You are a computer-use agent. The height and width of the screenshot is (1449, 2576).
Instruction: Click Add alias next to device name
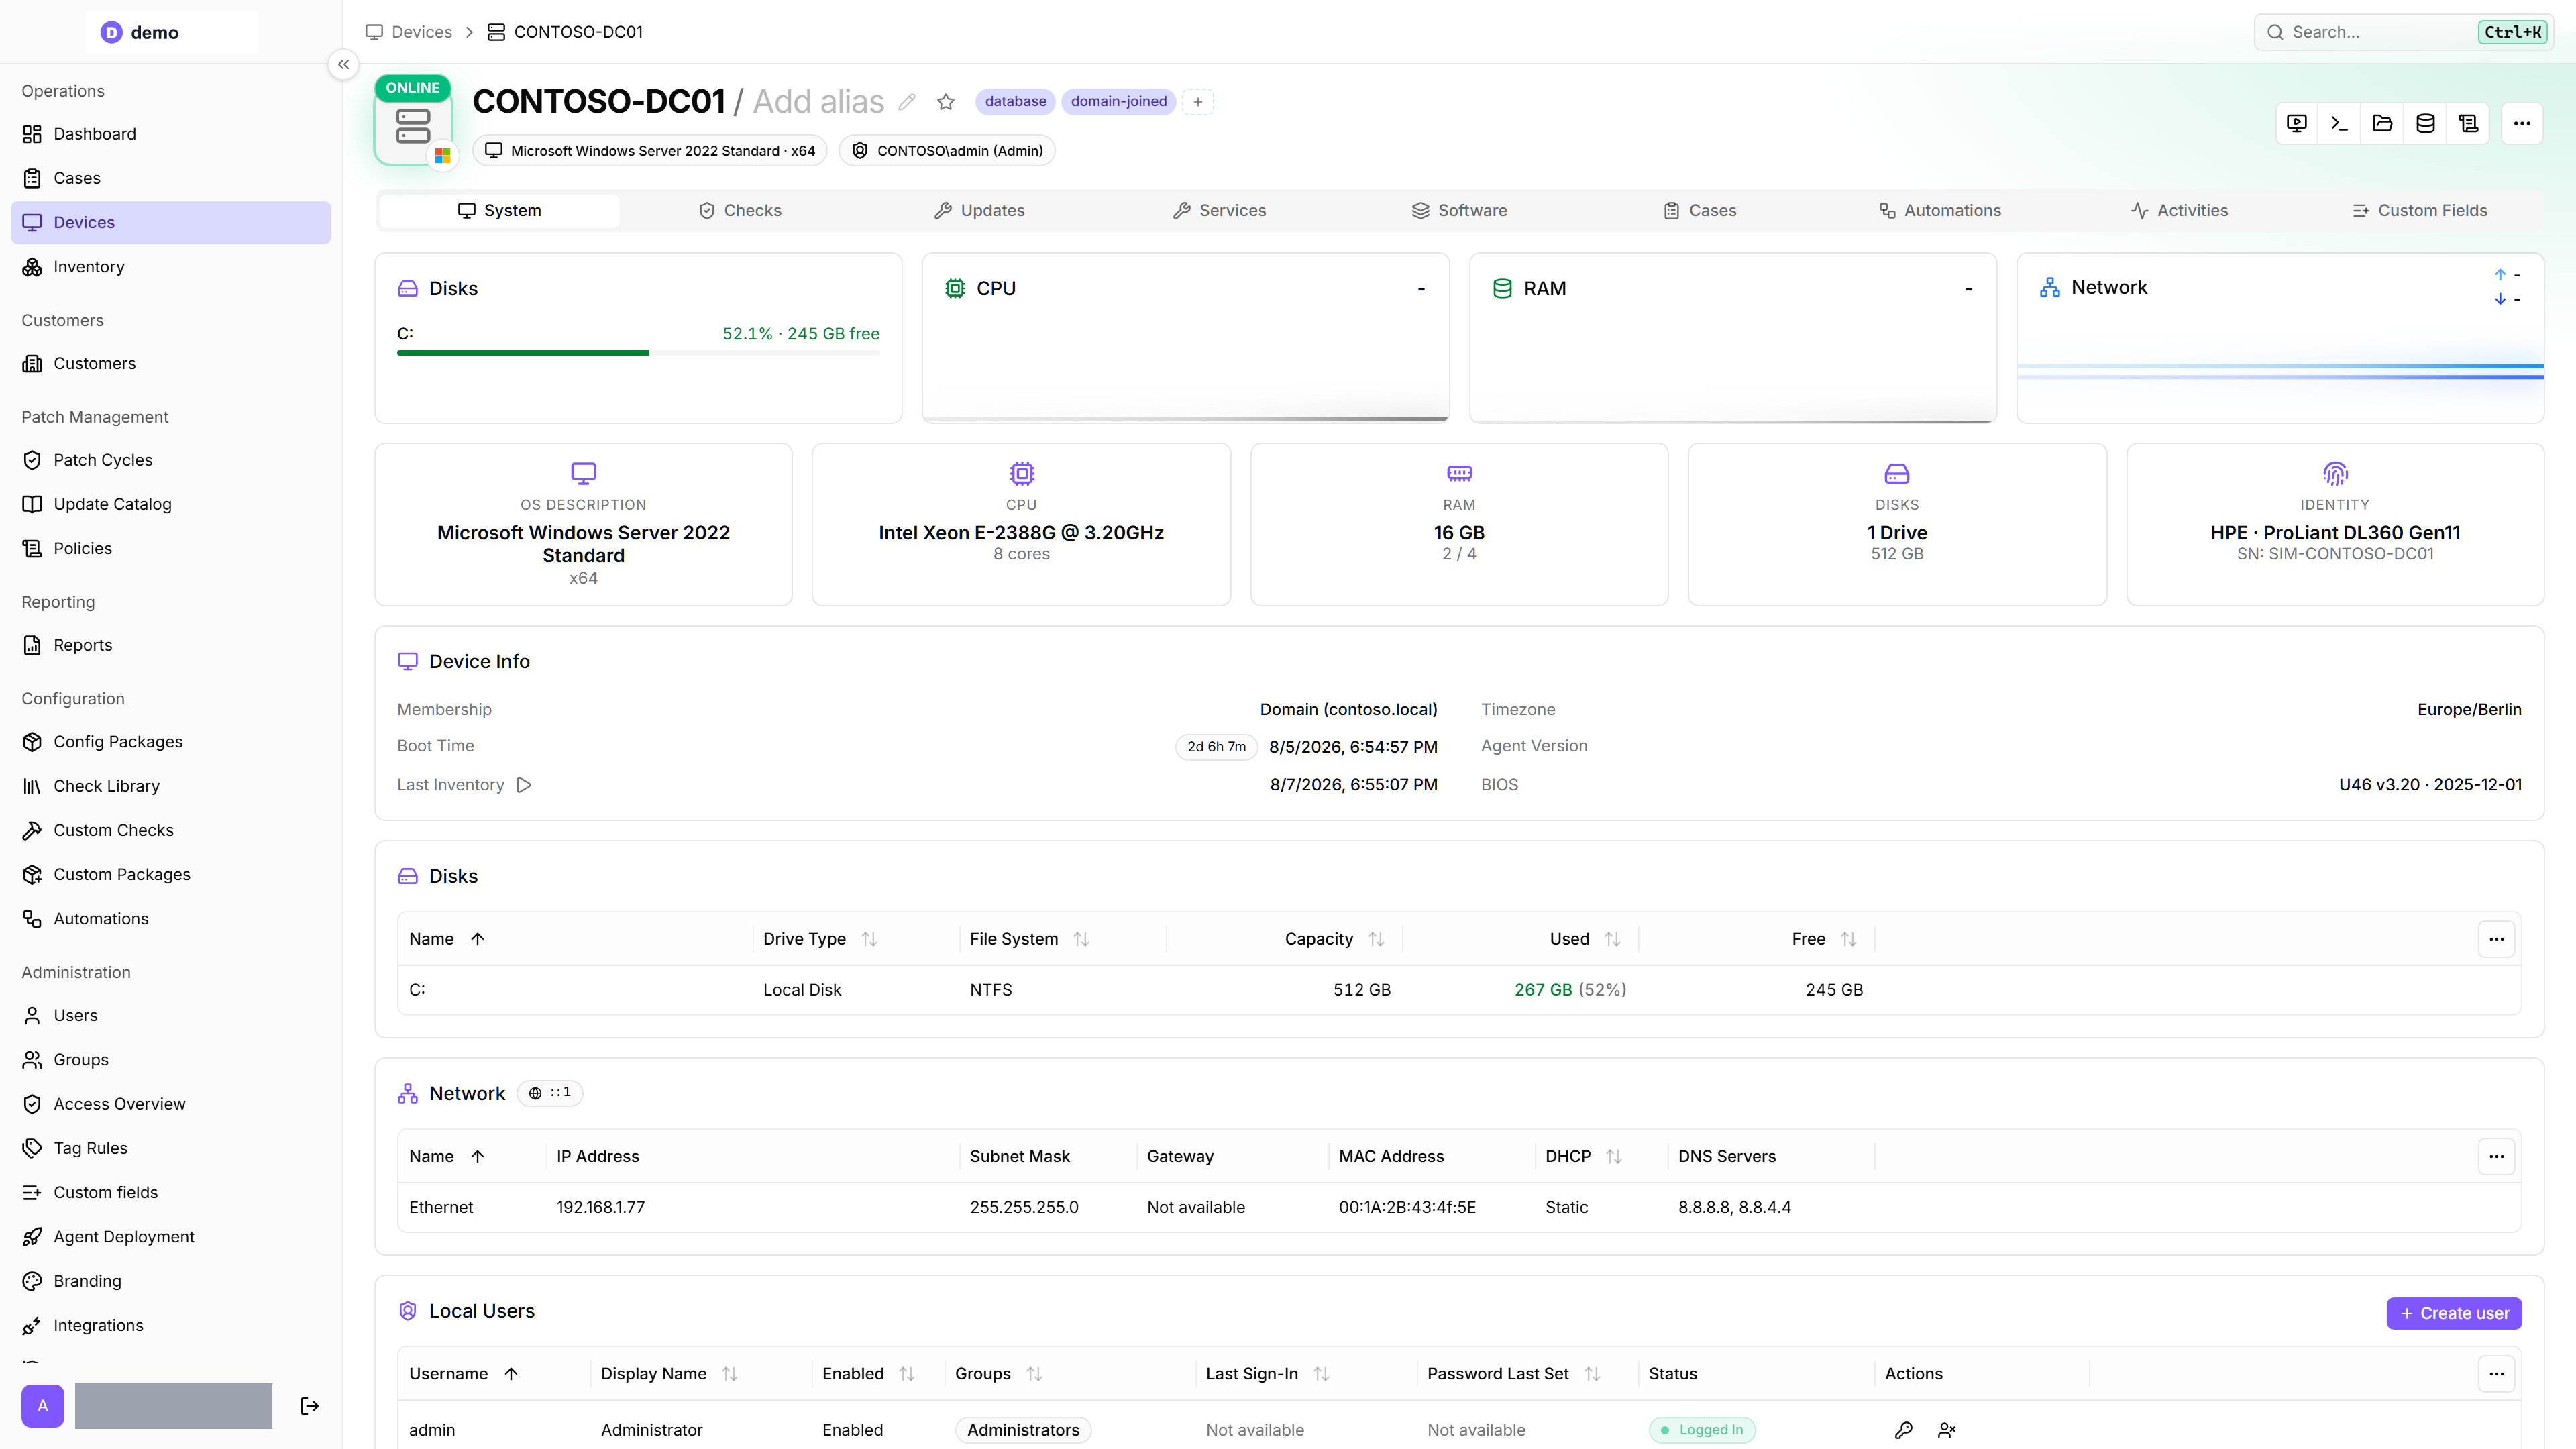coord(818,102)
